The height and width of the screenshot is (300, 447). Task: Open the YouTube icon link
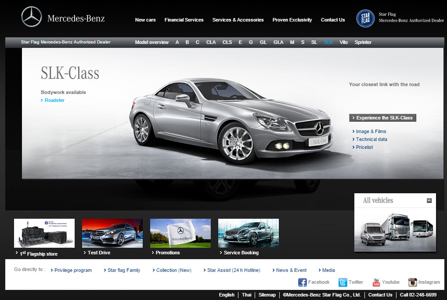click(376, 282)
